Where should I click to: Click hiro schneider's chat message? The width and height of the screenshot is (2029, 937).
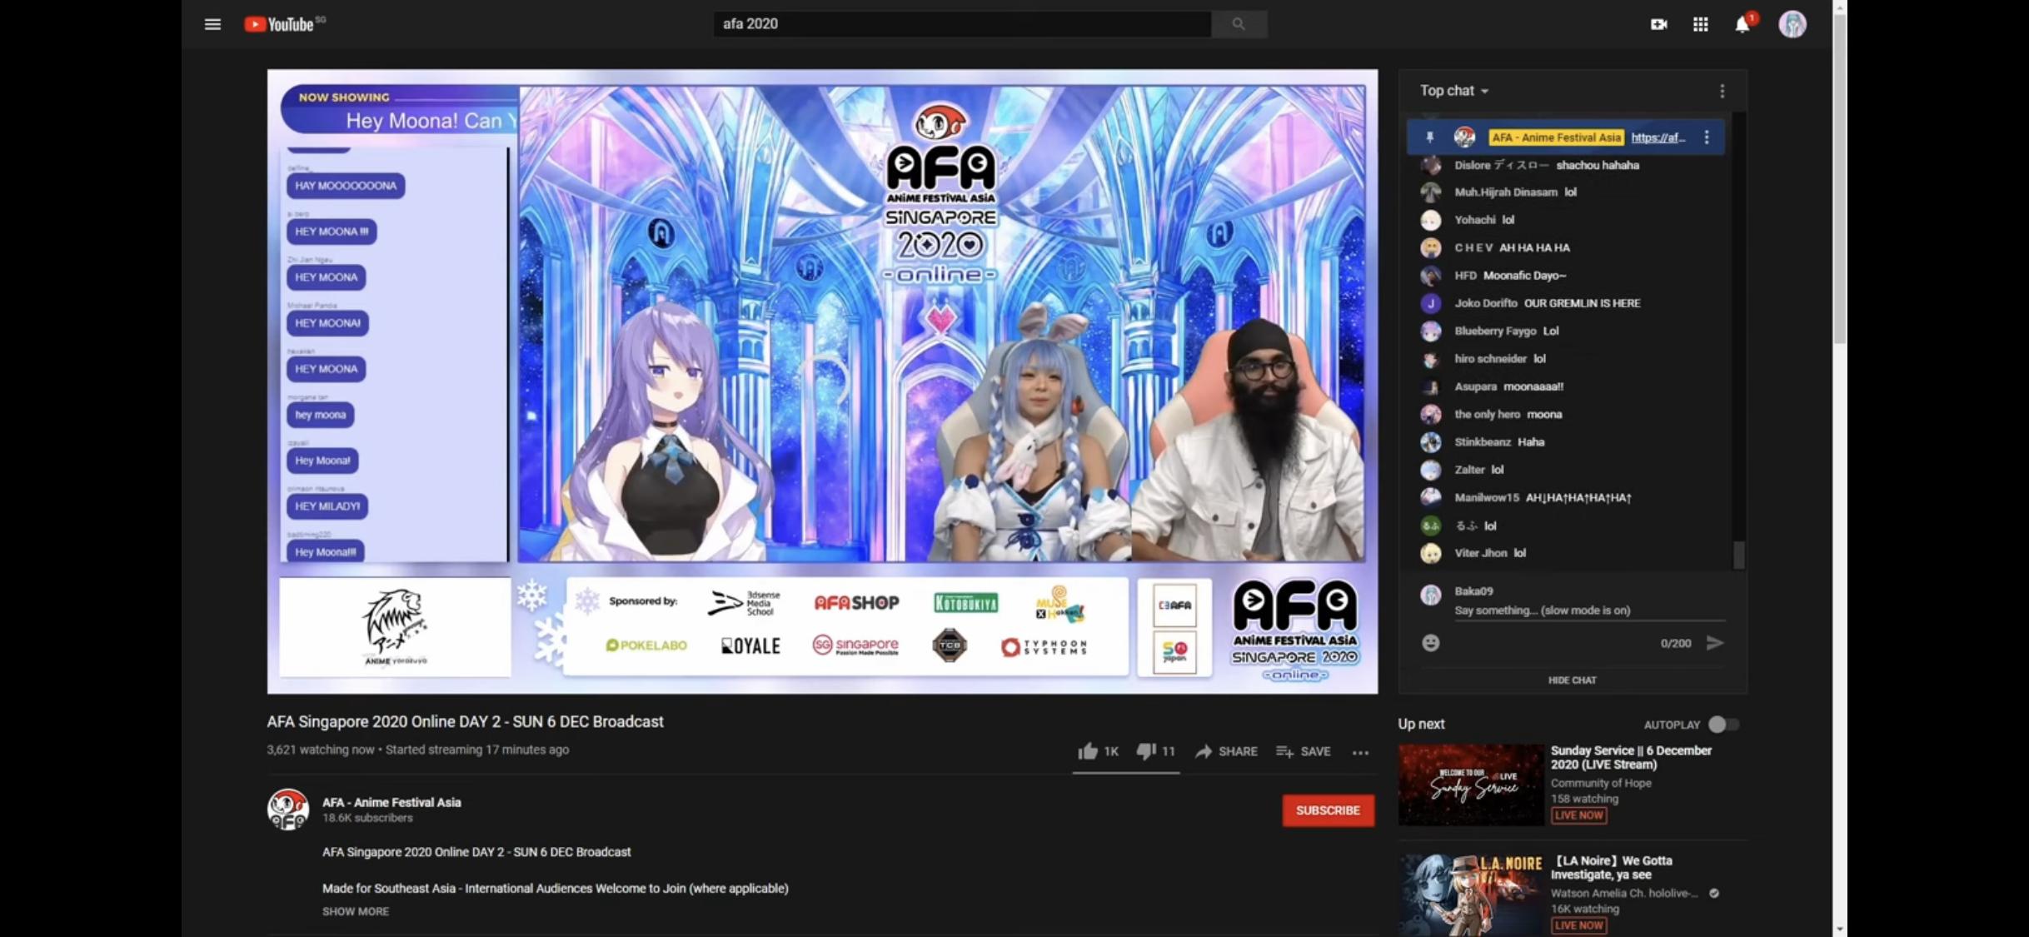pos(1499,359)
